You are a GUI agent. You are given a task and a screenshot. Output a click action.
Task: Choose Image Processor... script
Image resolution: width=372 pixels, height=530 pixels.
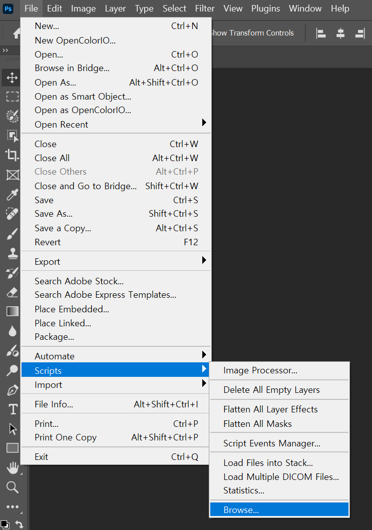279,370
